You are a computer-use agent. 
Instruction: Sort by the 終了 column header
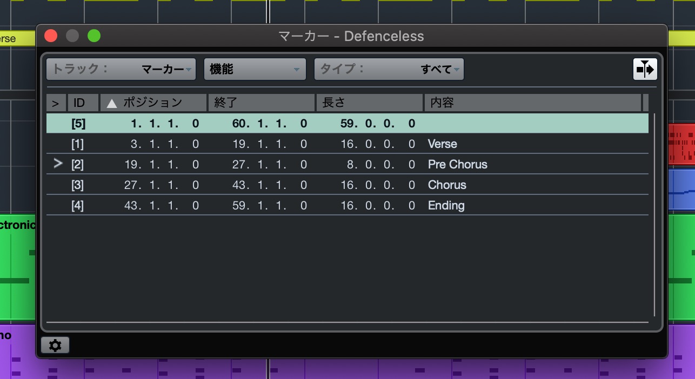(262, 103)
